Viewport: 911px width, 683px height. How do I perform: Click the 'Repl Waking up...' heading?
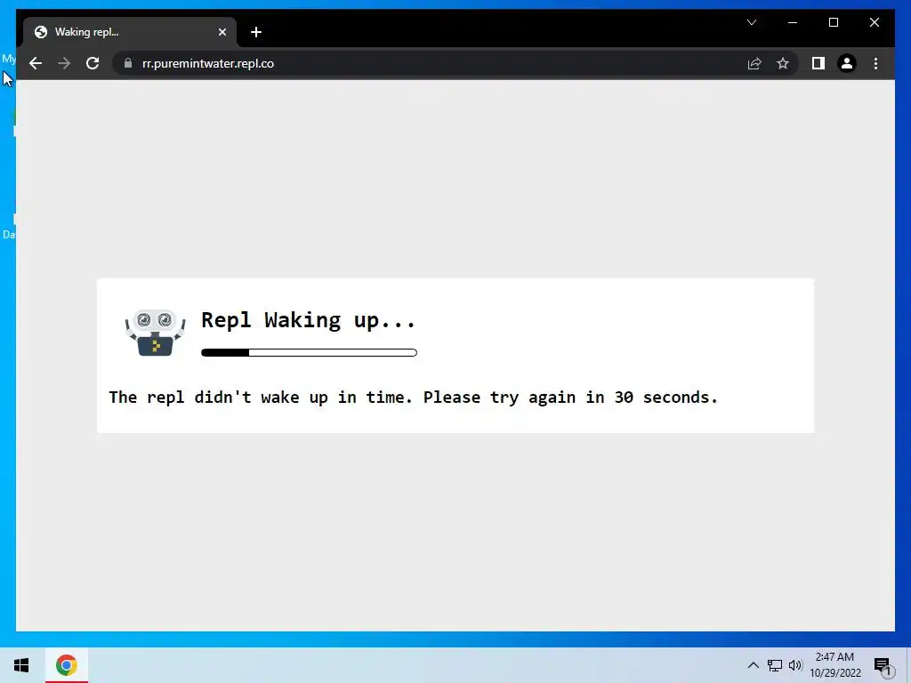pos(308,320)
